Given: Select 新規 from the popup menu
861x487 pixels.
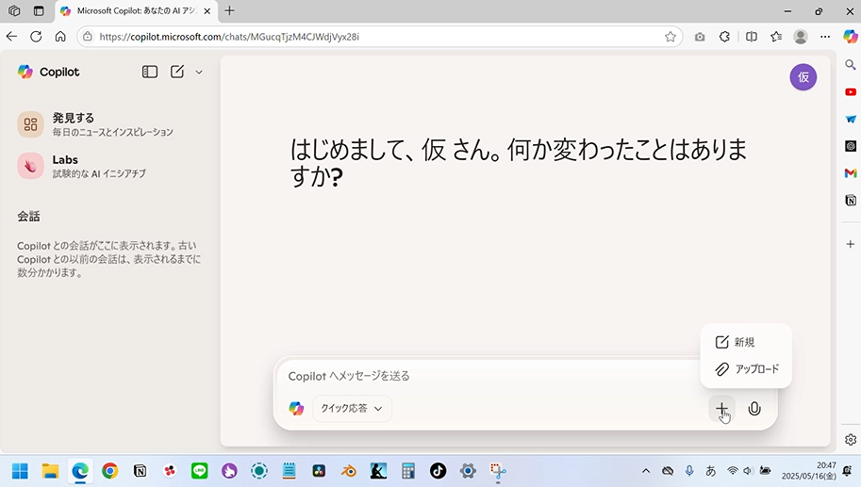Looking at the screenshot, I should tap(744, 342).
